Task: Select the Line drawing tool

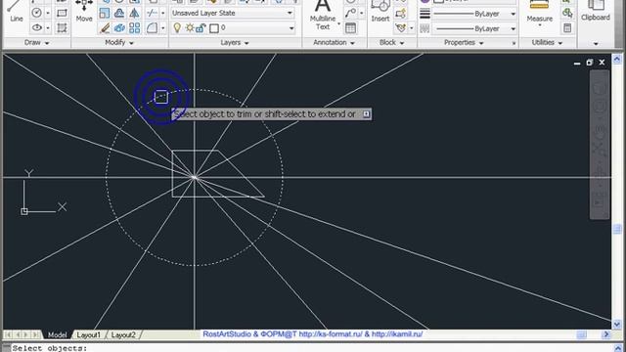Action: click(x=16, y=12)
